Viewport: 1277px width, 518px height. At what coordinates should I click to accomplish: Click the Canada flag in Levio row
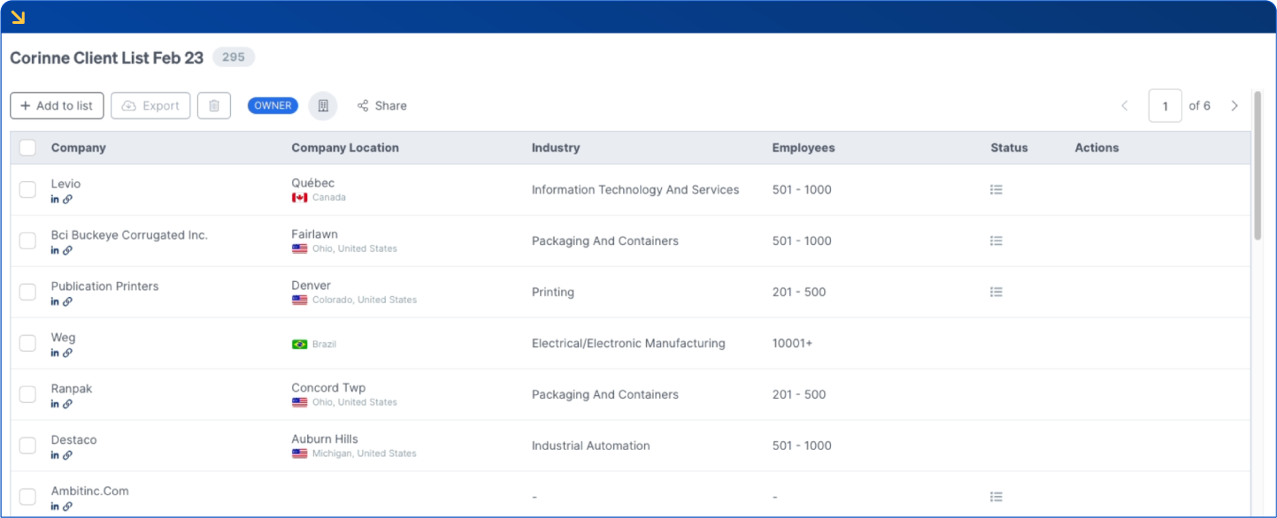tap(300, 197)
